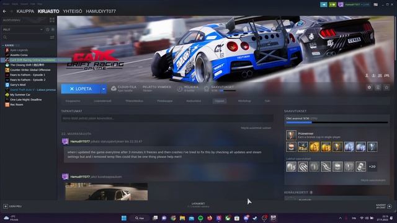Open game settings gear icon
Screen dimensions: 397x223
point(369,87)
